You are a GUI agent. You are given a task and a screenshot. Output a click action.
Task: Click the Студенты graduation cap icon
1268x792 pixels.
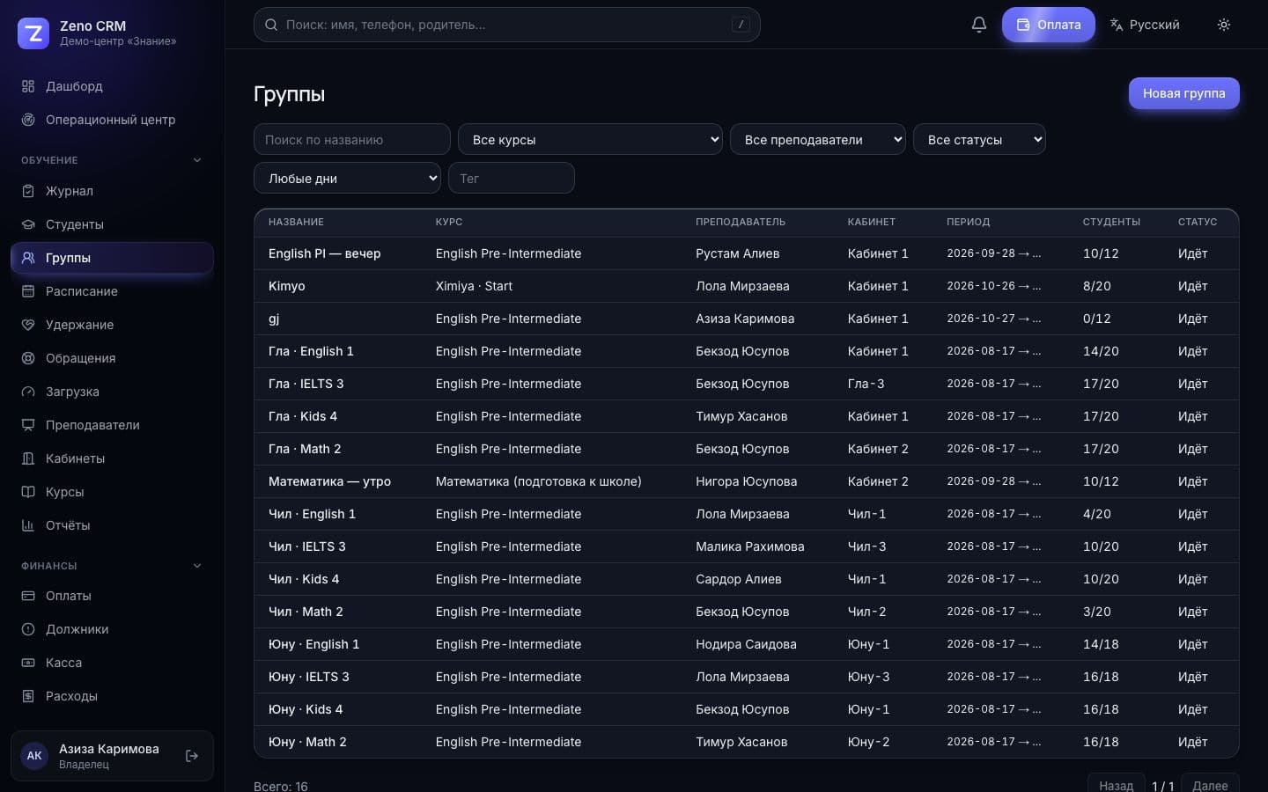pos(28,224)
